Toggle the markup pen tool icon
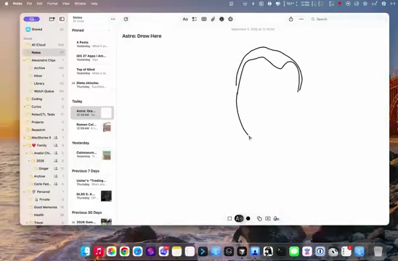Viewport: 398px width, 261px height. pos(222,19)
